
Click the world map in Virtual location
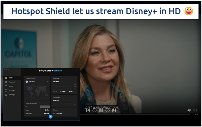37,91
